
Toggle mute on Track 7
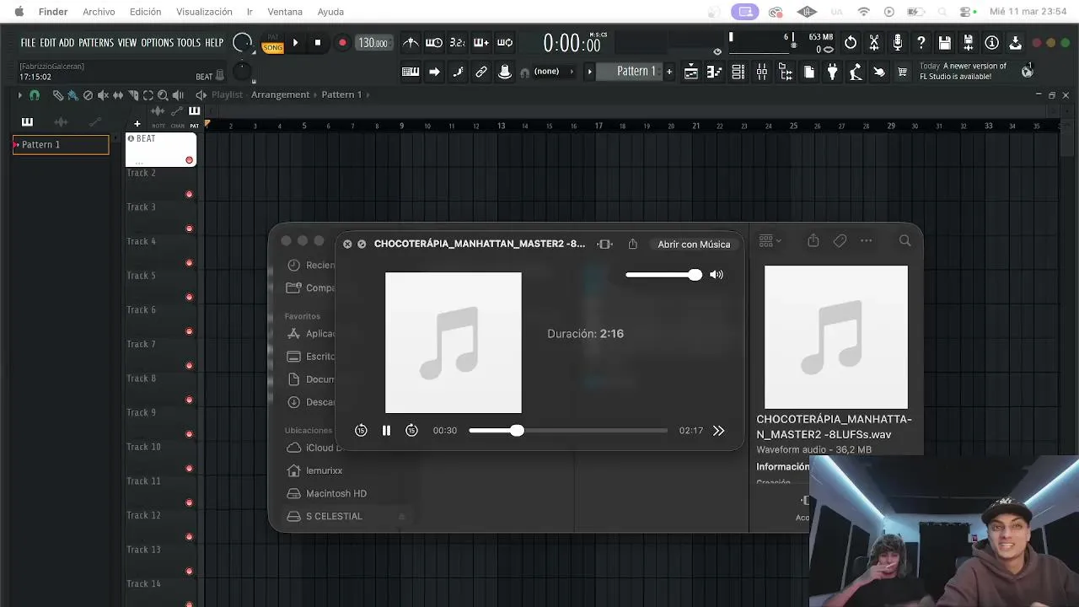point(189,366)
